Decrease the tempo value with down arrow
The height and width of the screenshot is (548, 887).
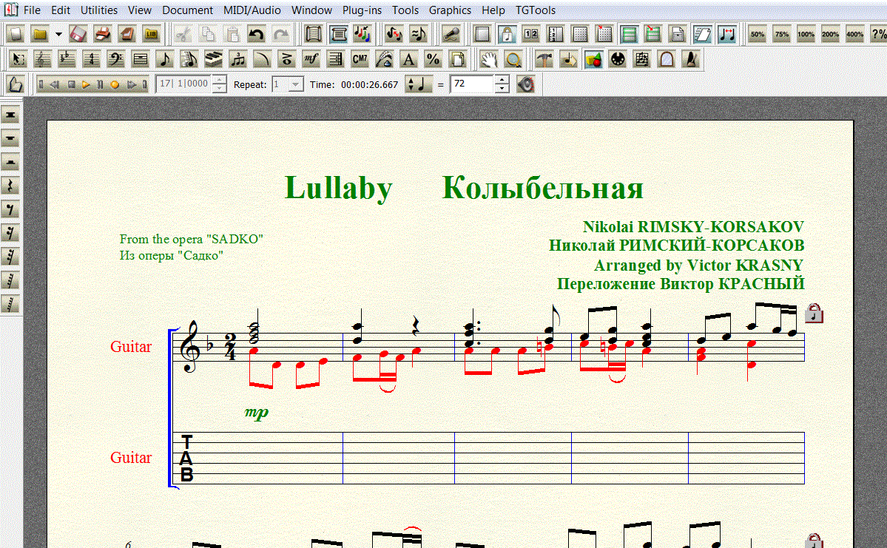(502, 89)
